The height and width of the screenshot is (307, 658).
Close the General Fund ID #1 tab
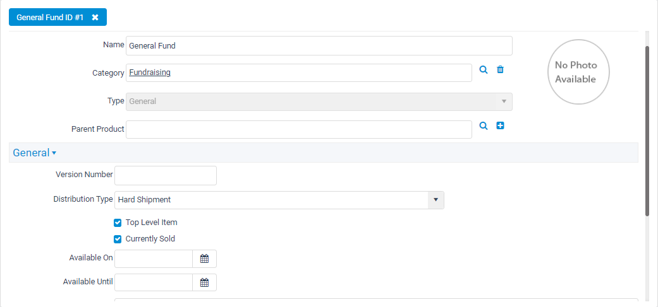[x=95, y=18]
